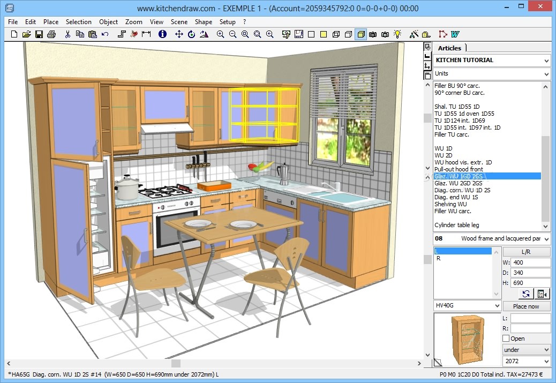Click the Print icon in toolbar
Viewport: 556px width, 383px height.
[51, 34]
